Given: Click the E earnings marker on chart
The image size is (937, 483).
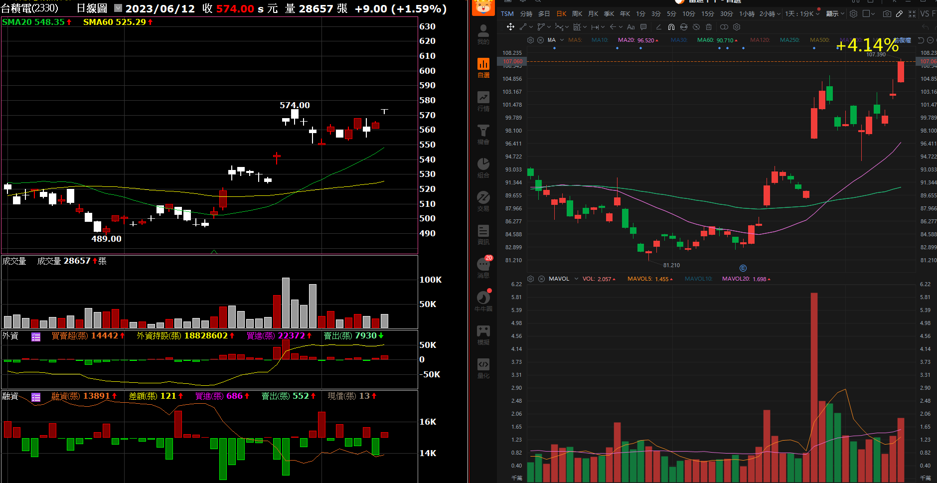Looking at the screenshot, I should (x=743, y=268).
